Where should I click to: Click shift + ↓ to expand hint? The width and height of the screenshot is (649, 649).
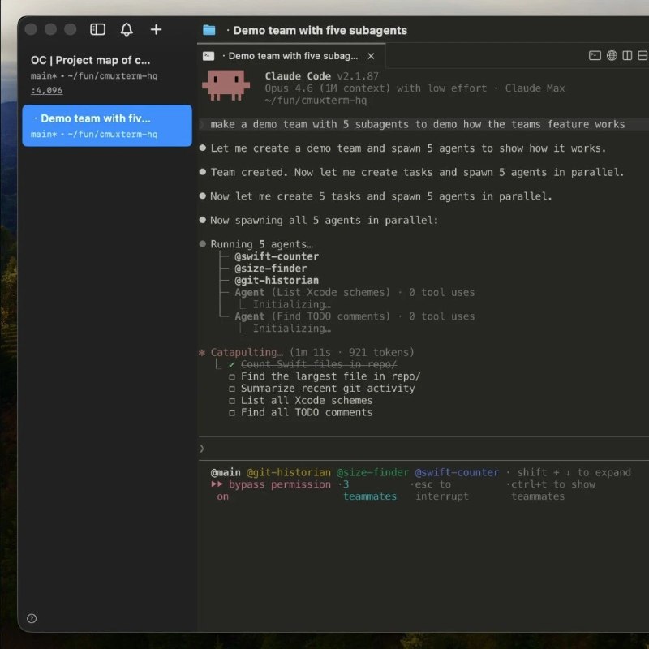574,472
